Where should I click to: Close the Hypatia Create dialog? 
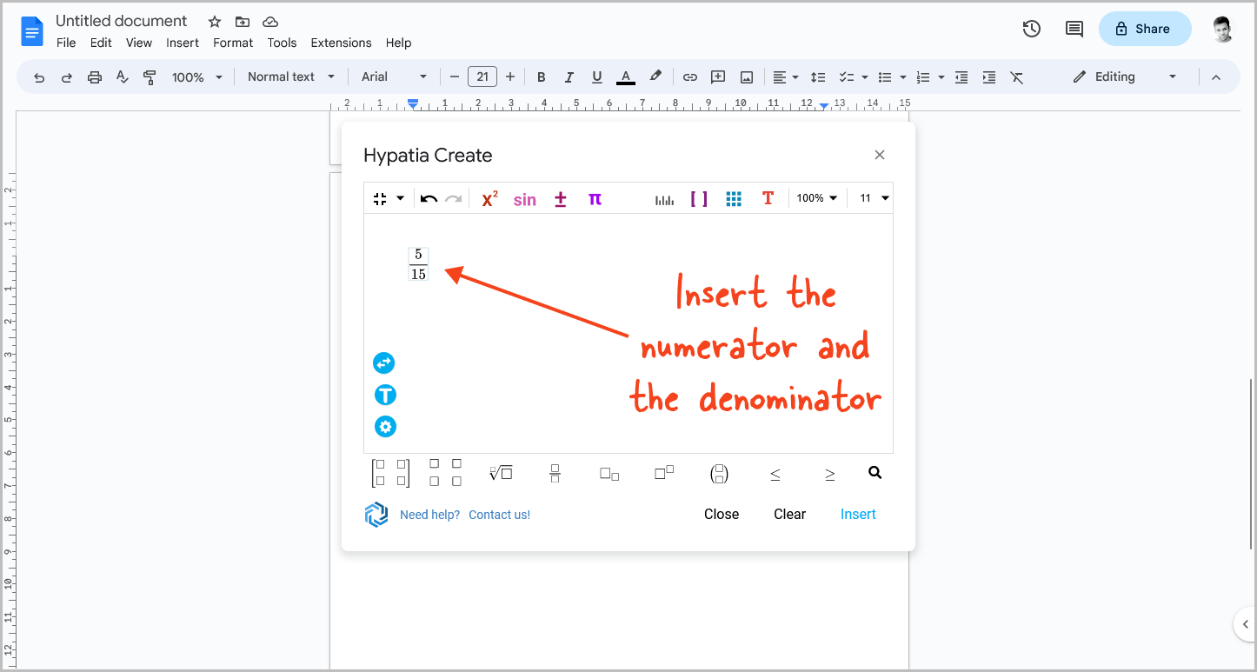tap(880, 155)
